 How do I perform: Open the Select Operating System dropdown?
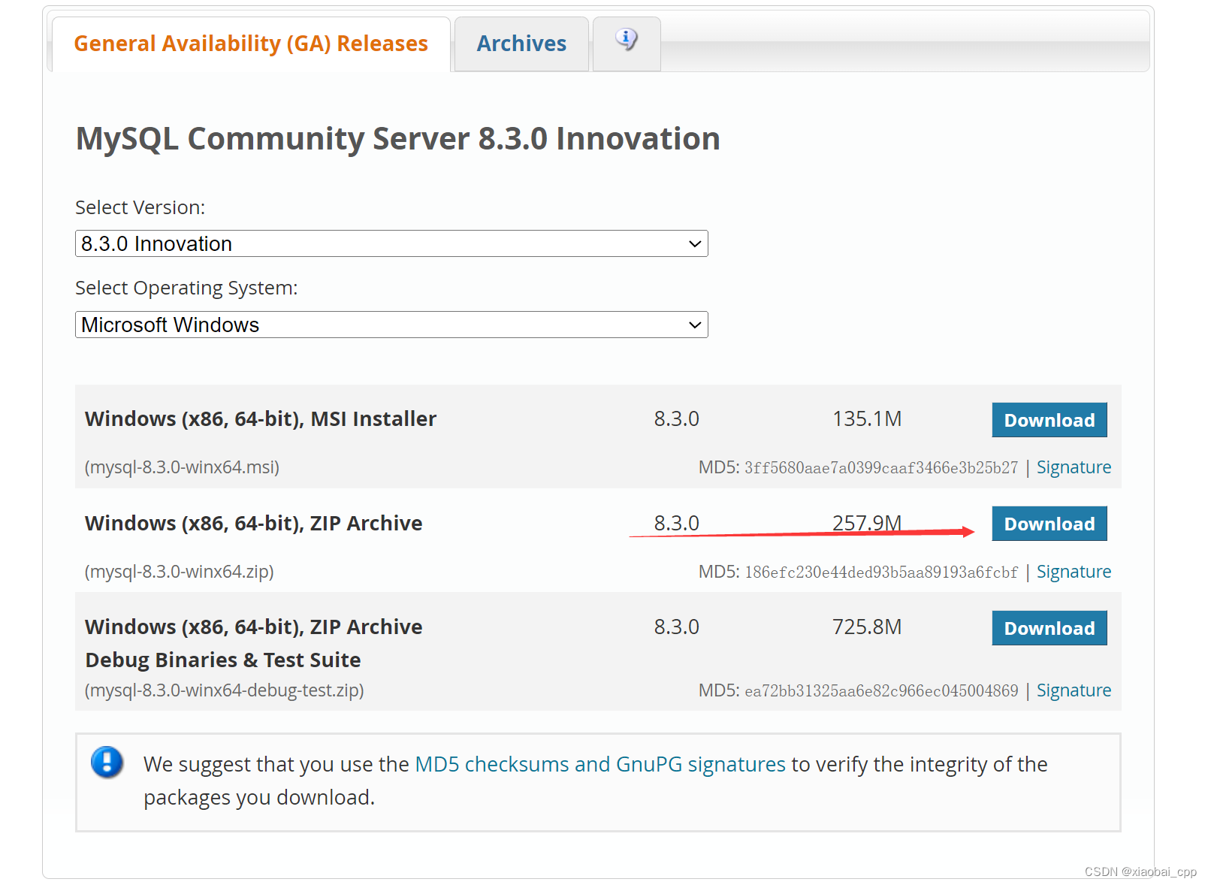point(391,325)
